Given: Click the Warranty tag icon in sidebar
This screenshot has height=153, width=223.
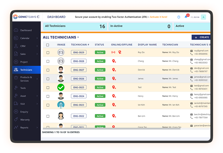Looking at the screenshot, I should (16, 120).
